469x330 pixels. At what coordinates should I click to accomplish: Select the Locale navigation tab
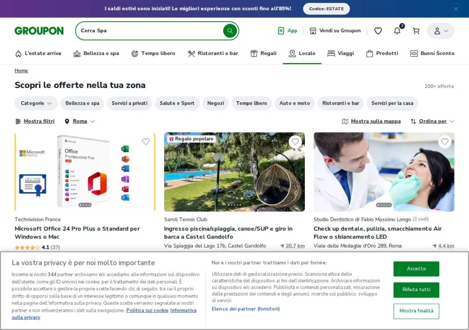coord(302,53)
